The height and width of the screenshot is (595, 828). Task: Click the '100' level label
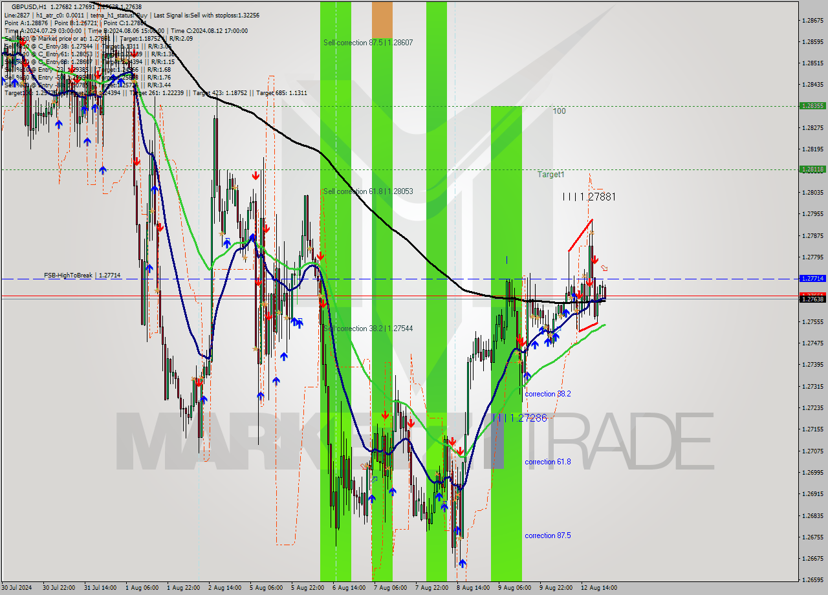(x=559, y=111)
